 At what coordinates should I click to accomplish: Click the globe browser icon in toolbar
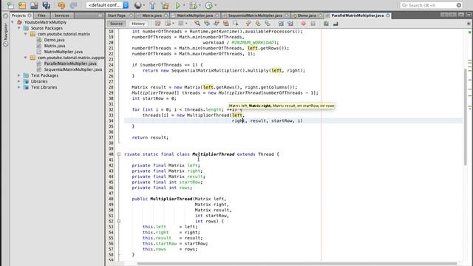tap(137, 5)
